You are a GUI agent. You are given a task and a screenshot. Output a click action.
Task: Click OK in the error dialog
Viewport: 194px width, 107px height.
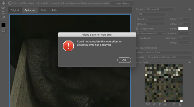point(124,60)
